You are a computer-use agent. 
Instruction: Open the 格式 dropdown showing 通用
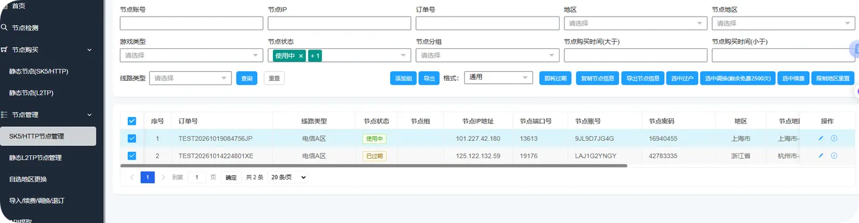[499, 78]
